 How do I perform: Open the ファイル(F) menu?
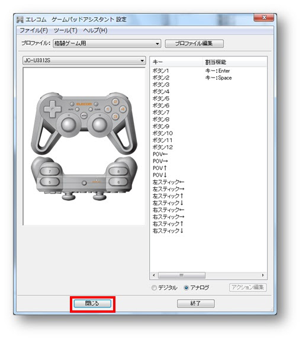tap(34, 30)
